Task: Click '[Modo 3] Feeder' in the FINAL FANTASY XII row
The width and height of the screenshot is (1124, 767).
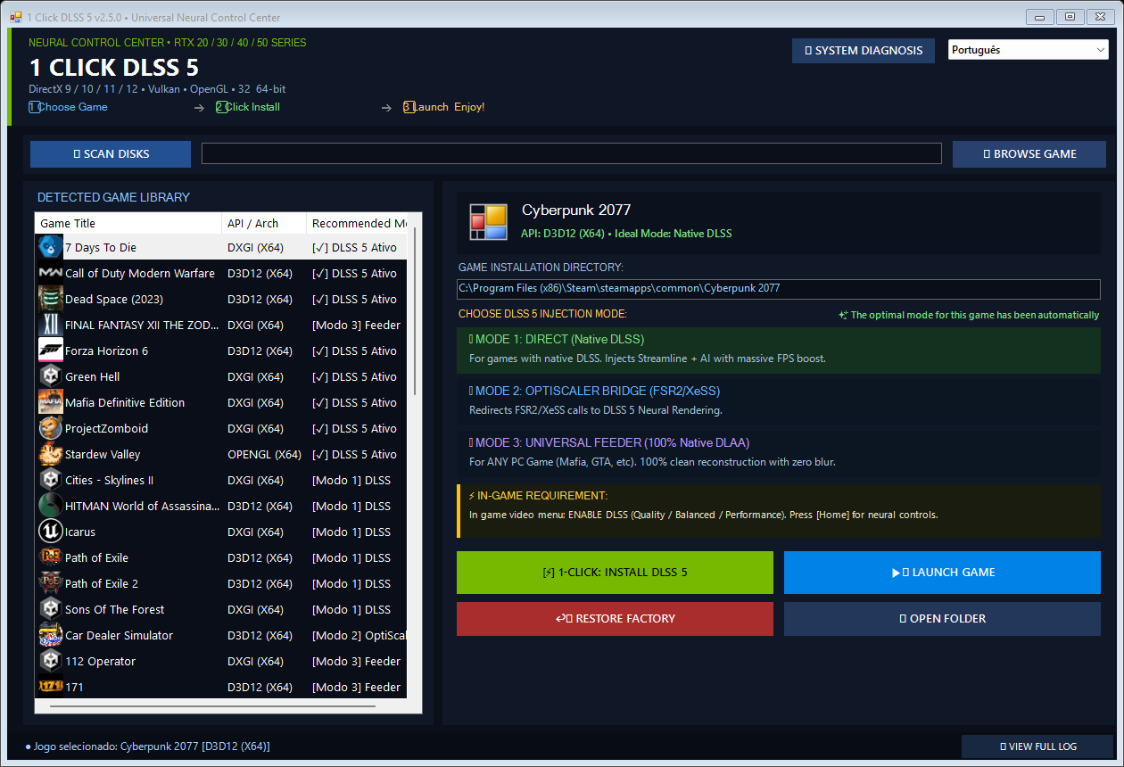Action: (x=357, y=325)
